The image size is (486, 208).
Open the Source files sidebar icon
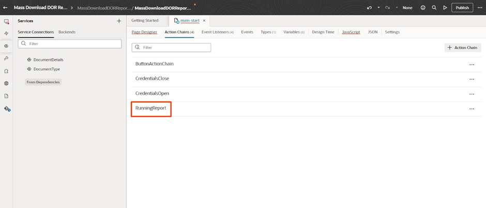click(6, 96)
